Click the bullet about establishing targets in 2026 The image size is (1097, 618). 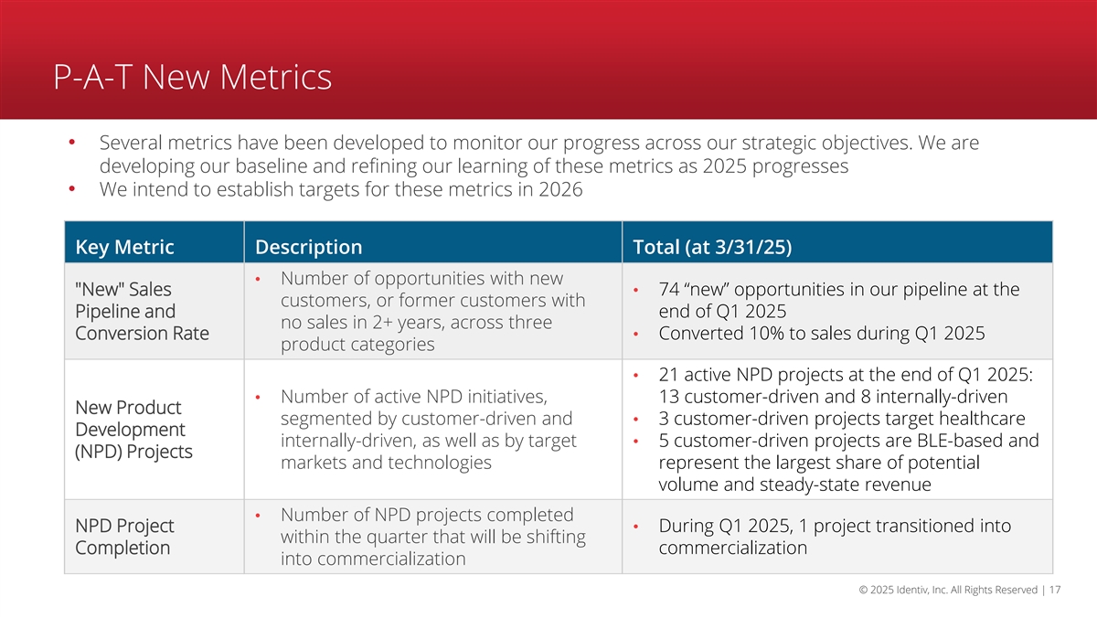click(x=340, y=192)
